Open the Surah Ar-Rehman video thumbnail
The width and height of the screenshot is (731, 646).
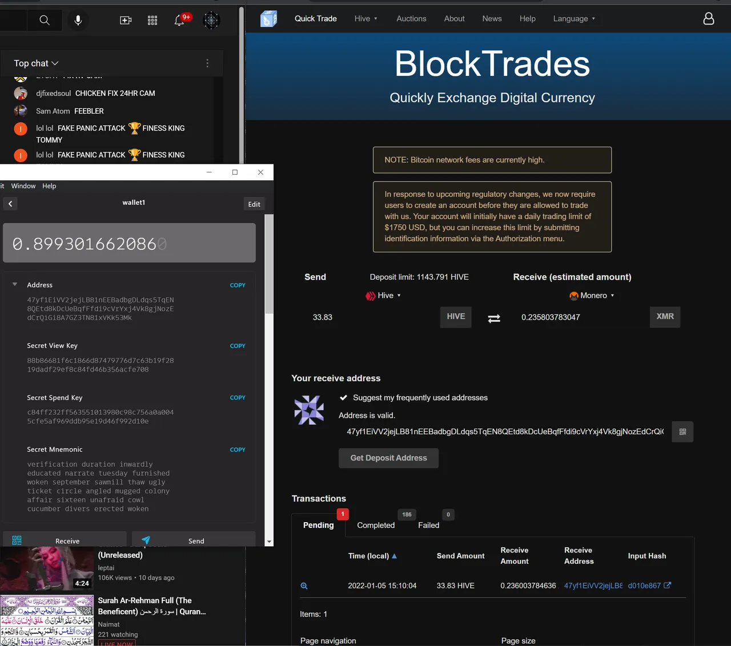[x=47, y=621]
